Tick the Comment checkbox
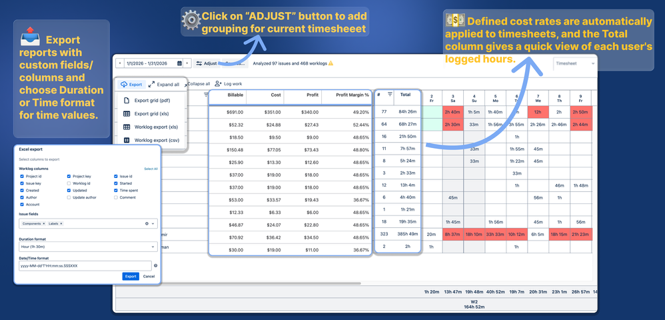This screenshot has height=320, width=665. (116, 197)
